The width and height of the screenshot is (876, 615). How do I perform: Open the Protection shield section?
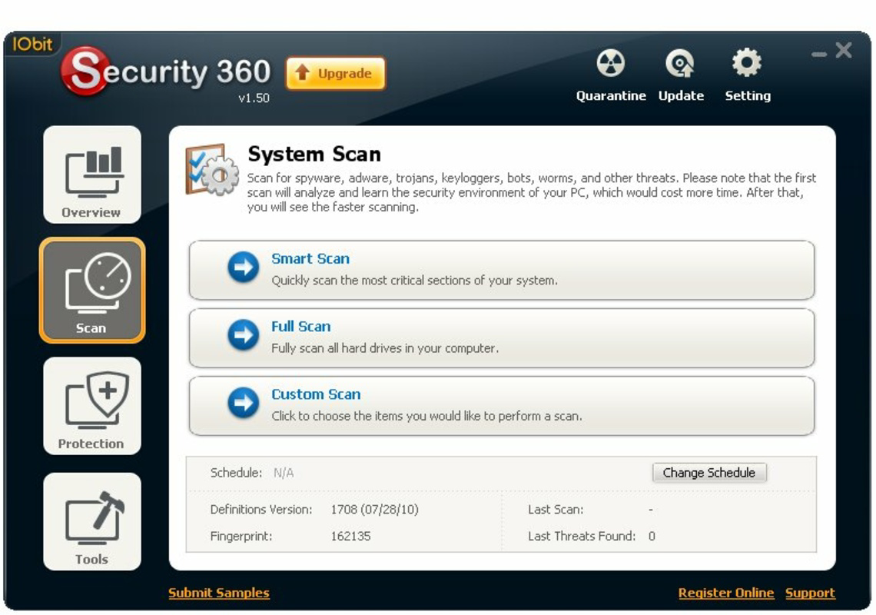tap(92, 406)
